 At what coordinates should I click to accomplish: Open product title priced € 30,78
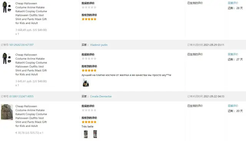[31, 116]
